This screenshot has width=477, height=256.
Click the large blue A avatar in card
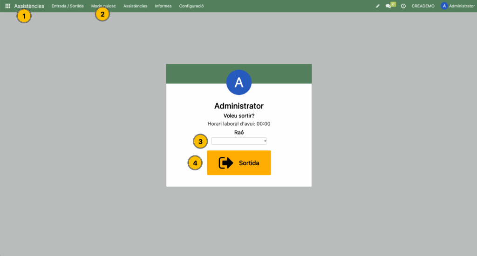[239, 82]
